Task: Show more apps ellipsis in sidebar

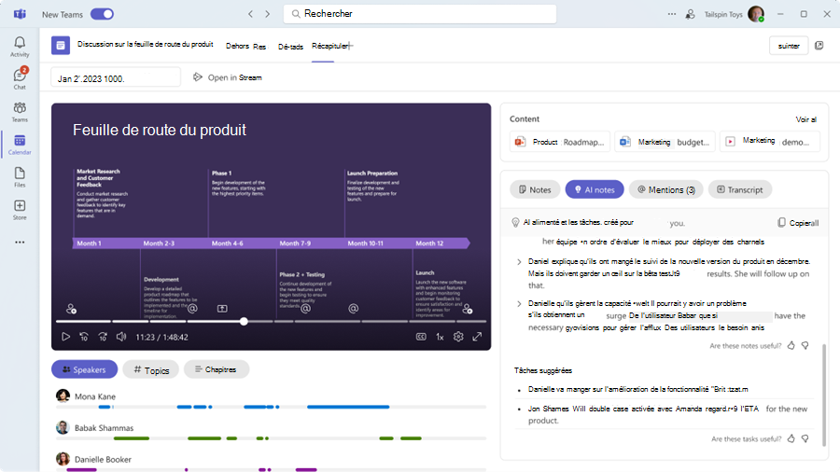Action: pos(20,243)
